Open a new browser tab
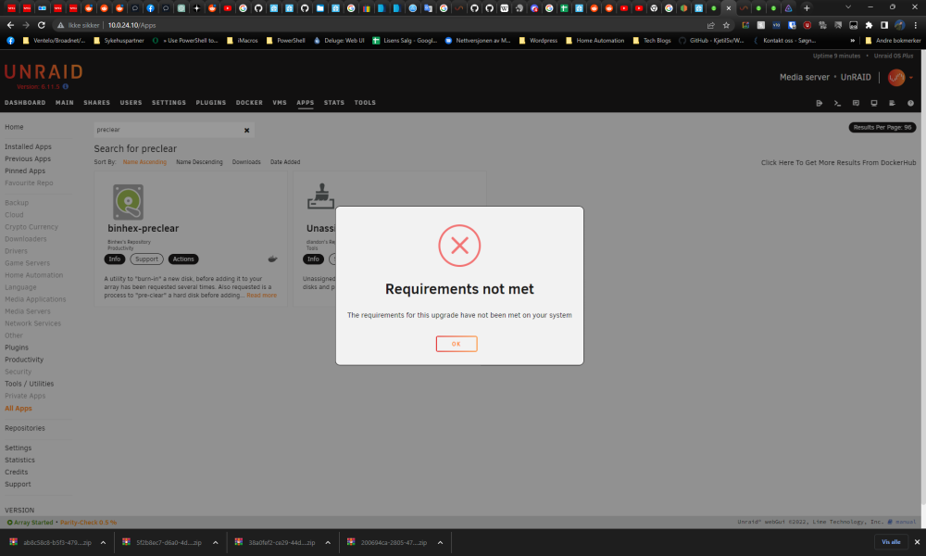Screen dimensions: 926x556 (x=807, y=7)
